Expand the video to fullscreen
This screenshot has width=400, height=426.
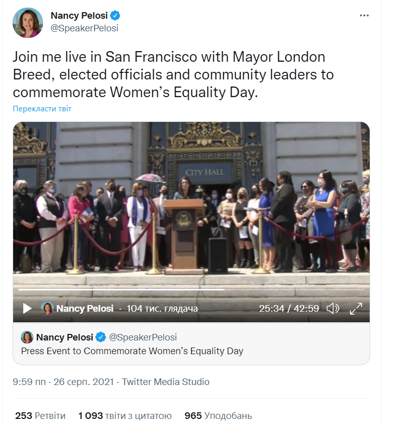[x=356, y=308]
